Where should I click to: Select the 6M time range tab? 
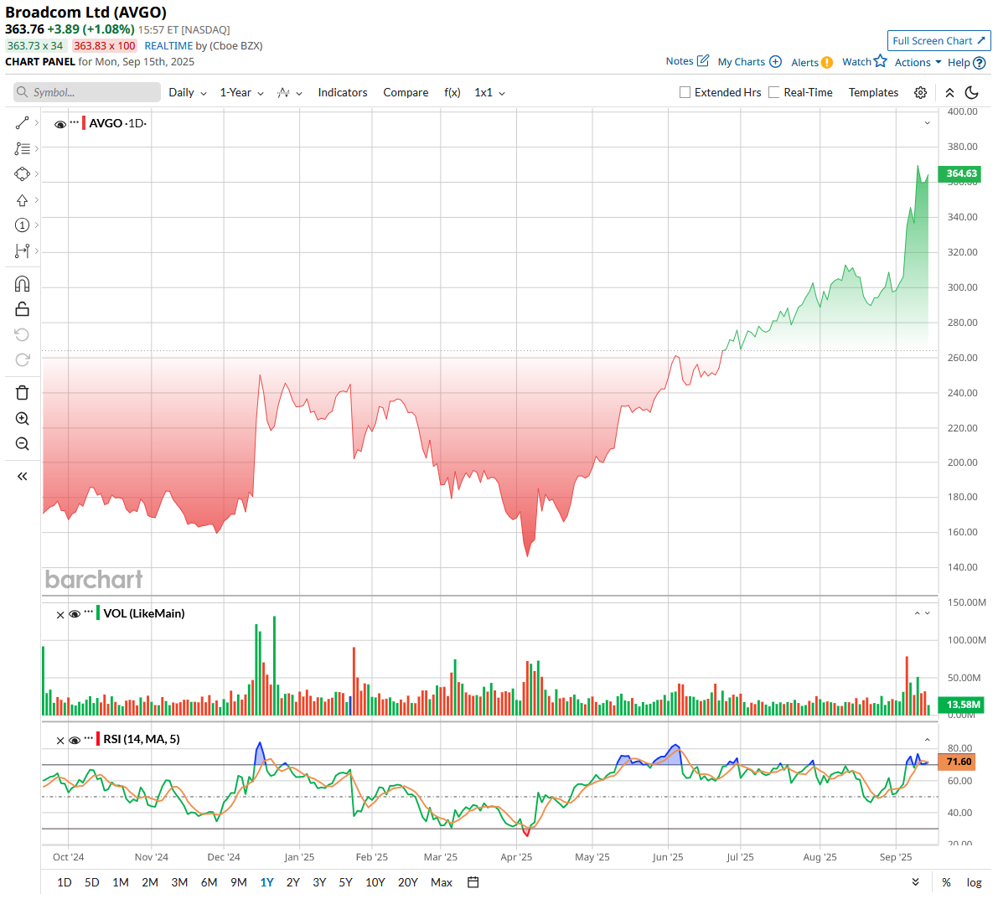tap(209, 882)
